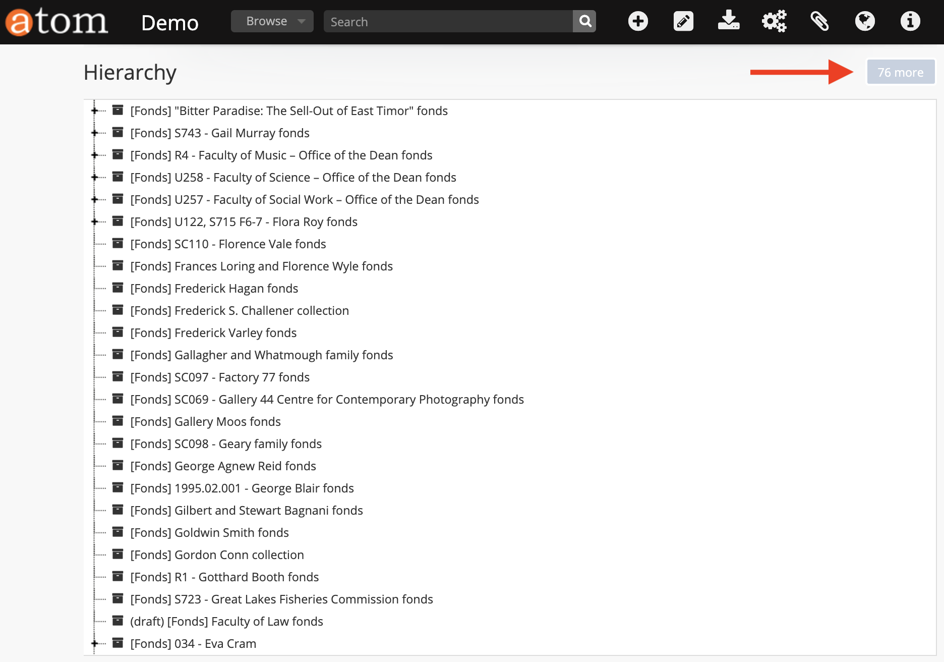Open Gordon Conn collection entry
Image resolution: width=944 pixels, height=662 pixels.
click(217, 555)
